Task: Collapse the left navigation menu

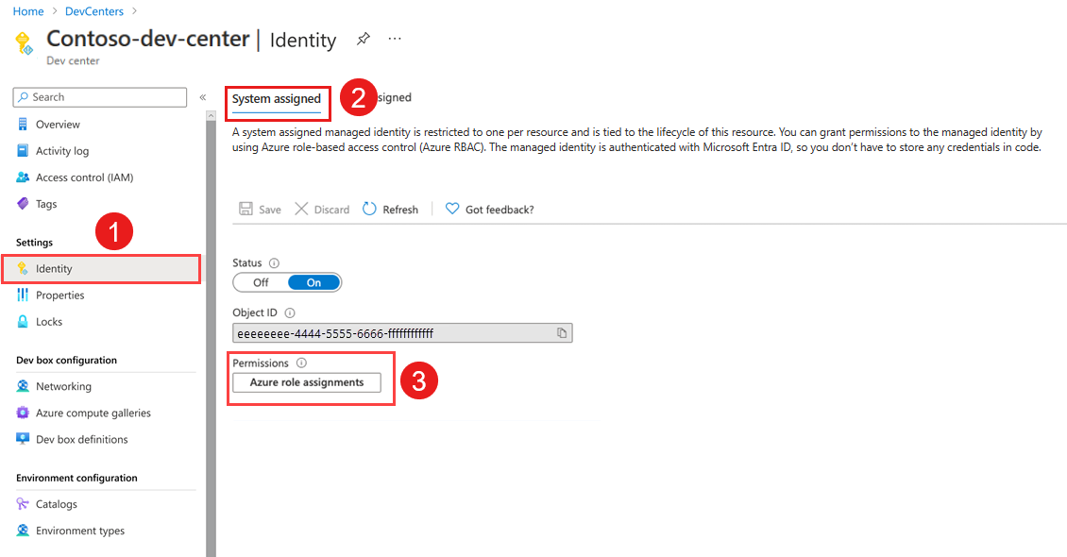Action: [x=203, y=97]
